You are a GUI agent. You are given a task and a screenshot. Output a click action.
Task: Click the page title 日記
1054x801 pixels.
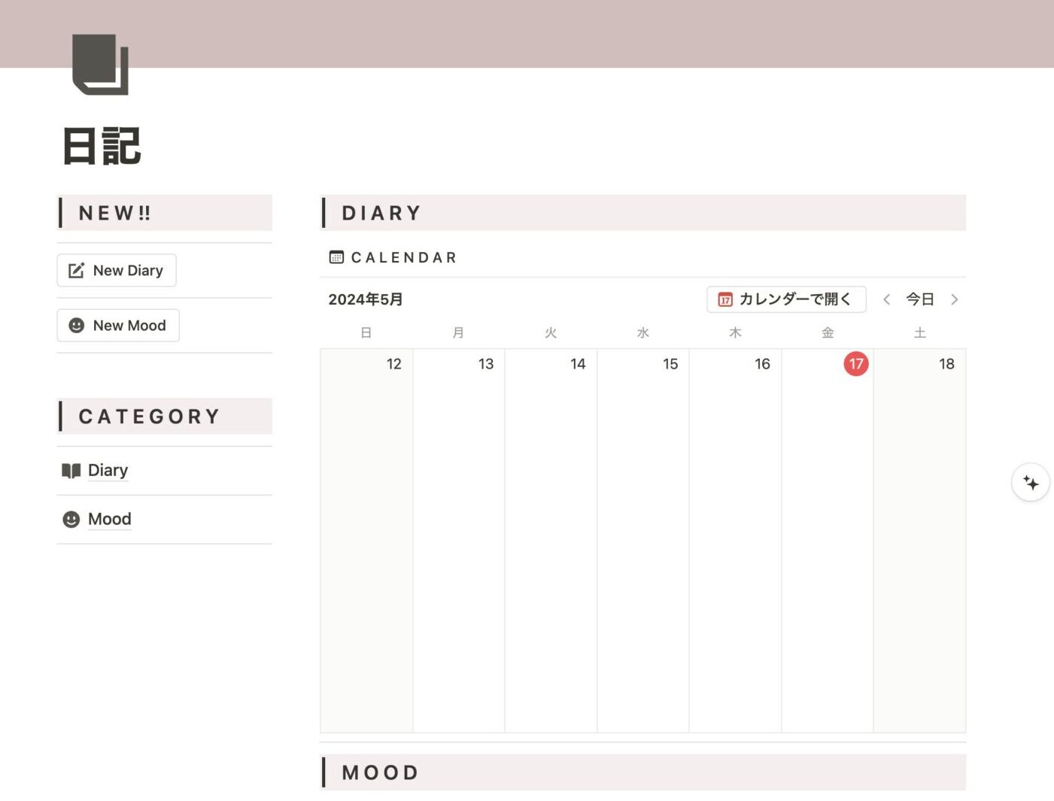pyautogui.click(x=102, y=147)
